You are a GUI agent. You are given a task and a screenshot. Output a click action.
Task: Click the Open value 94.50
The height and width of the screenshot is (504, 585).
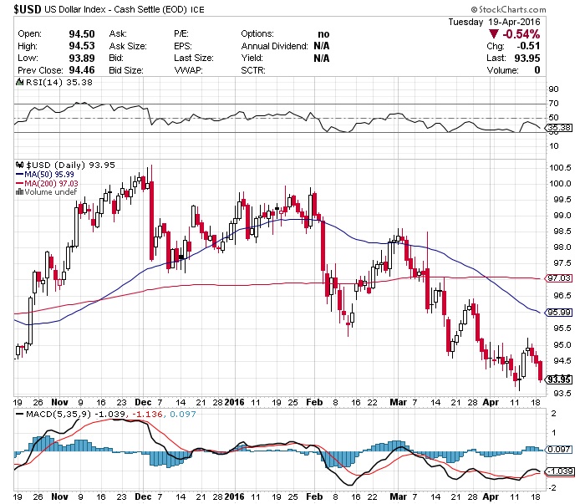82,34
